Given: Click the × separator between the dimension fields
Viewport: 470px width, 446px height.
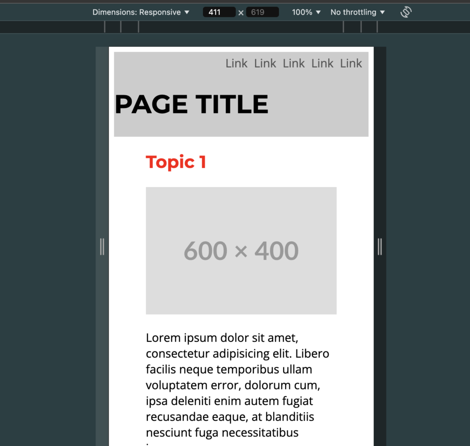Looking at the screenshot, I should coord(241,13).
